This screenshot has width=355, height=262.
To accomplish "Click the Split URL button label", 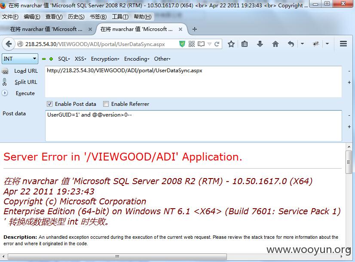I will [x=26, y=82].
